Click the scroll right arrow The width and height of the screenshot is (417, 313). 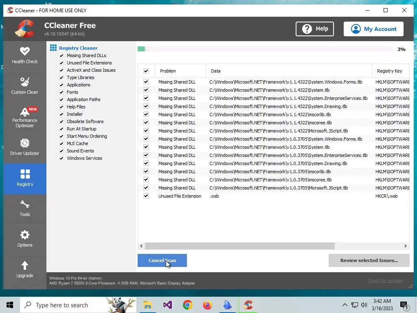pyautogui.click(x=406, y=246)
